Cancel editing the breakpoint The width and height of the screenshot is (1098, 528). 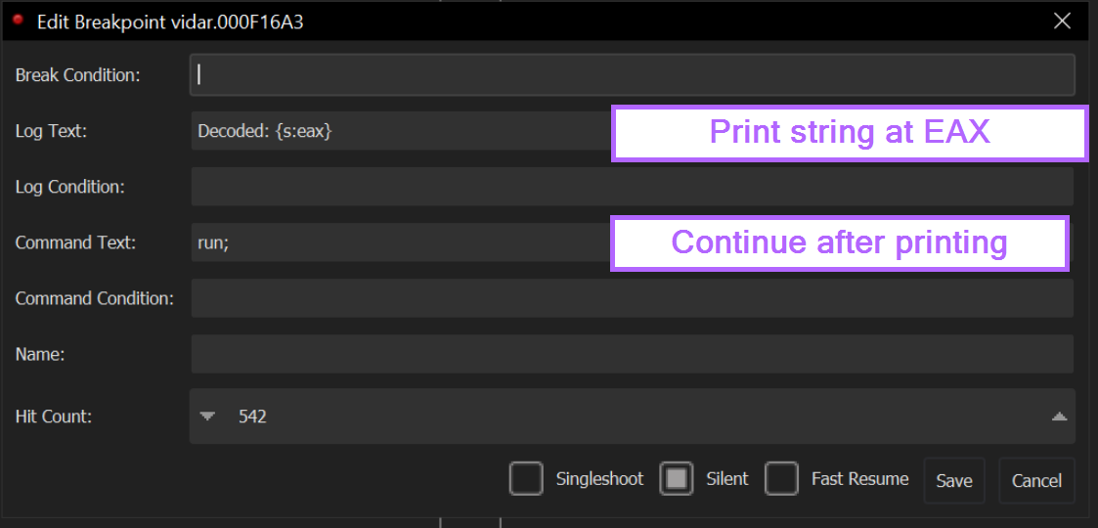coord(1036,480)
